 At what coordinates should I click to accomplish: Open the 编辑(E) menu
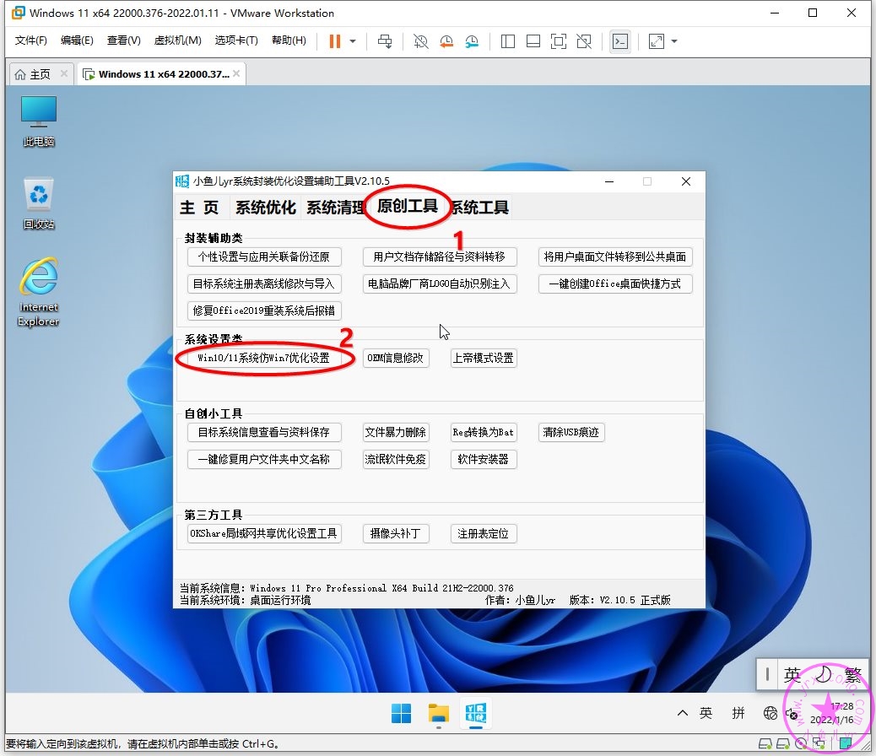(x=77, y=40)
